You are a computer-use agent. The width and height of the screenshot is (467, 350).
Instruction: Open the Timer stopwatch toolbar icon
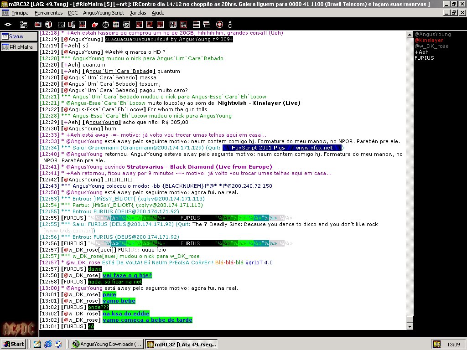pos(106,25)
